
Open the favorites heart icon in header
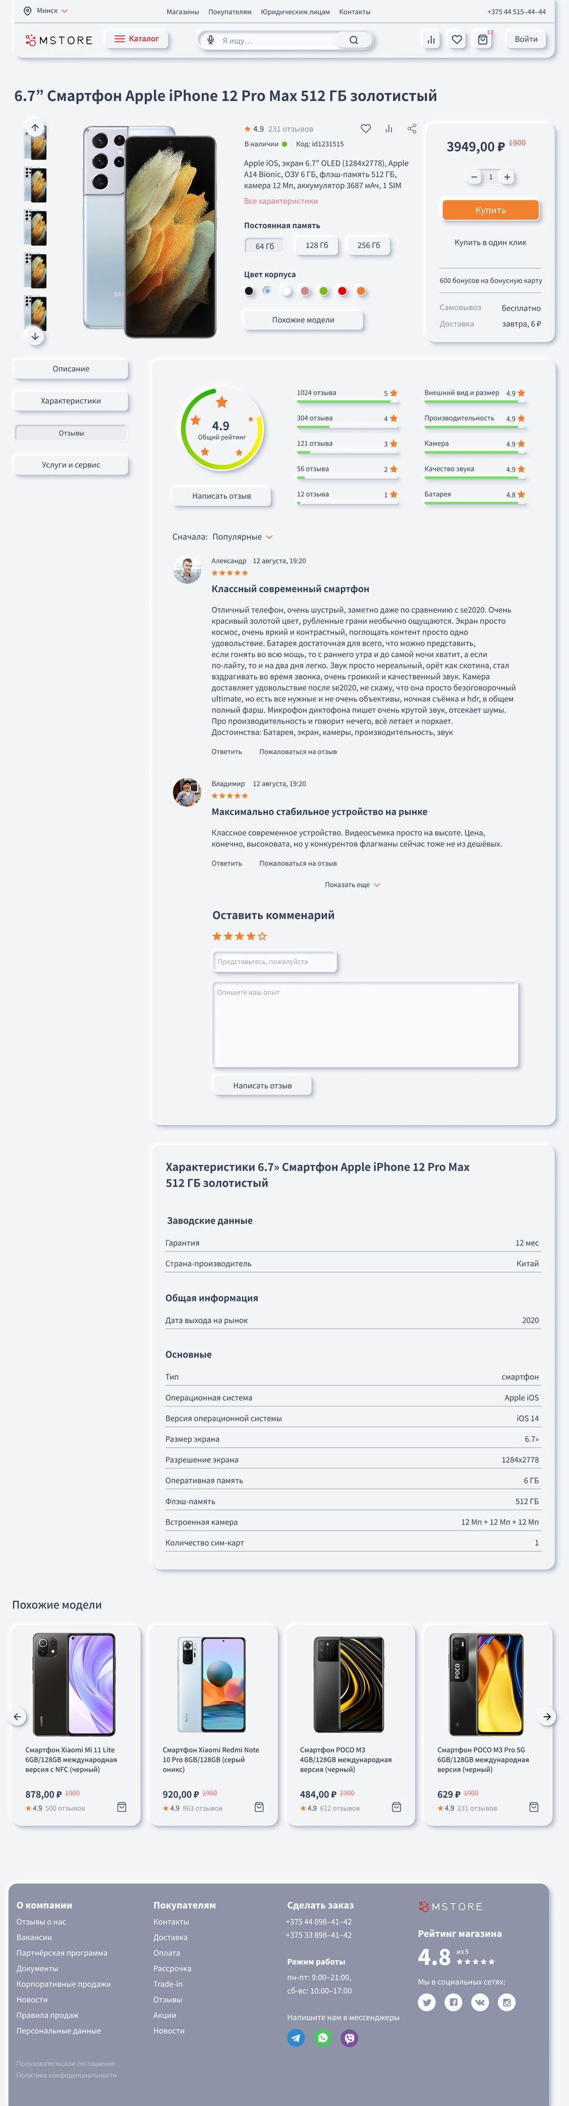pyautogui.click(x=457, y=39)
